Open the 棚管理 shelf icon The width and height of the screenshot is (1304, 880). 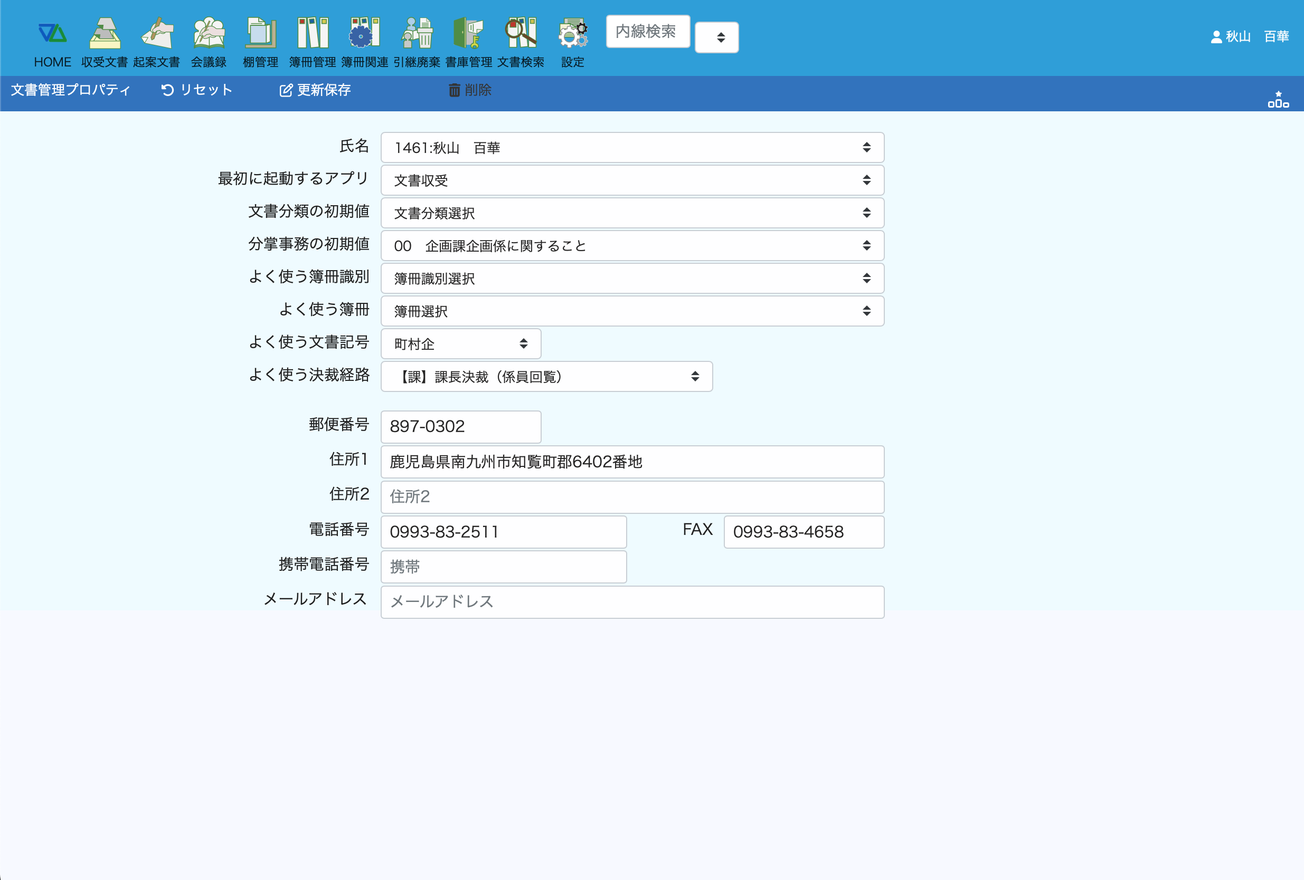pos(260,34)
